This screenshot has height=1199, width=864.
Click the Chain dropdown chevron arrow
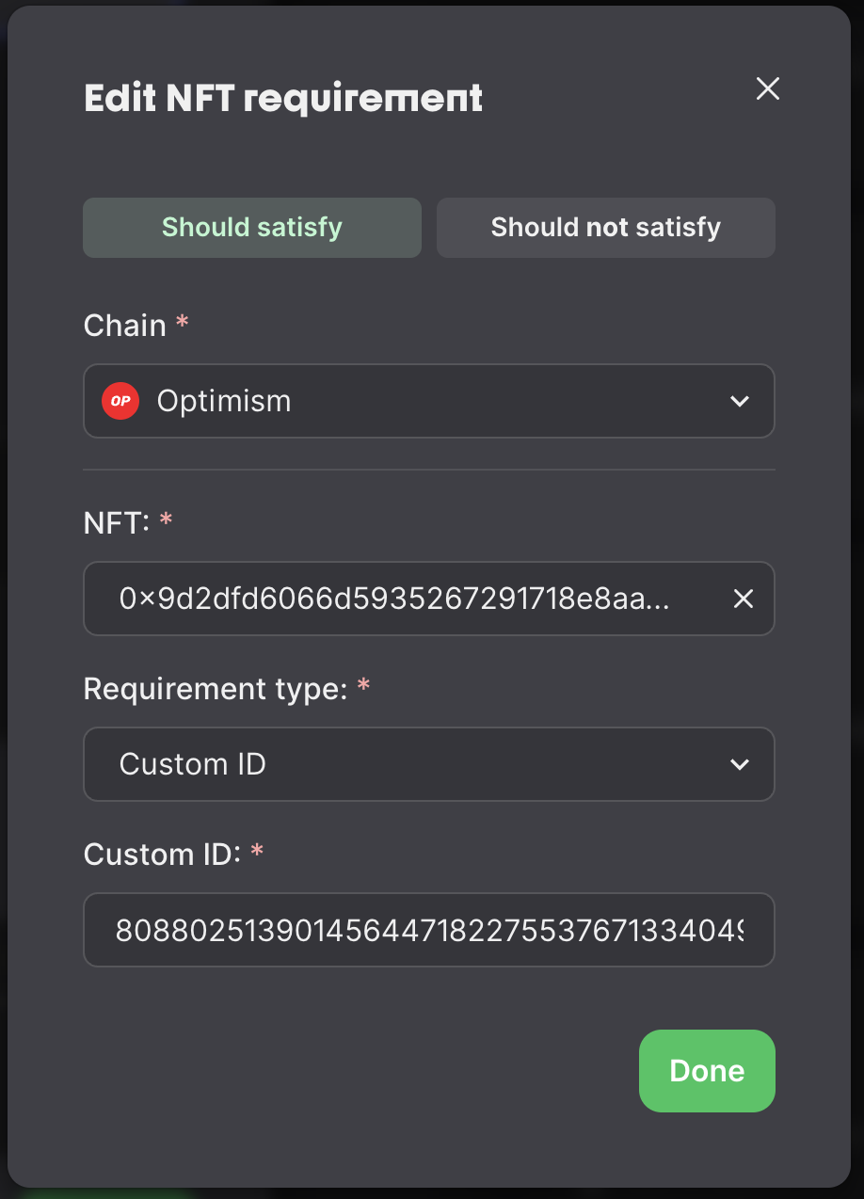[x=740, y=402]
